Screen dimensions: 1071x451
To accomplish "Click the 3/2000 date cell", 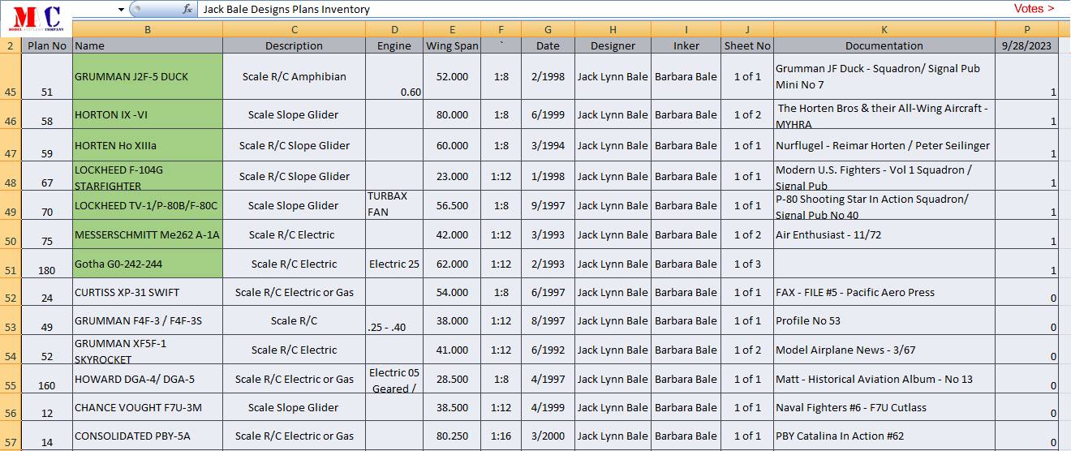I will tap(548, 436).
